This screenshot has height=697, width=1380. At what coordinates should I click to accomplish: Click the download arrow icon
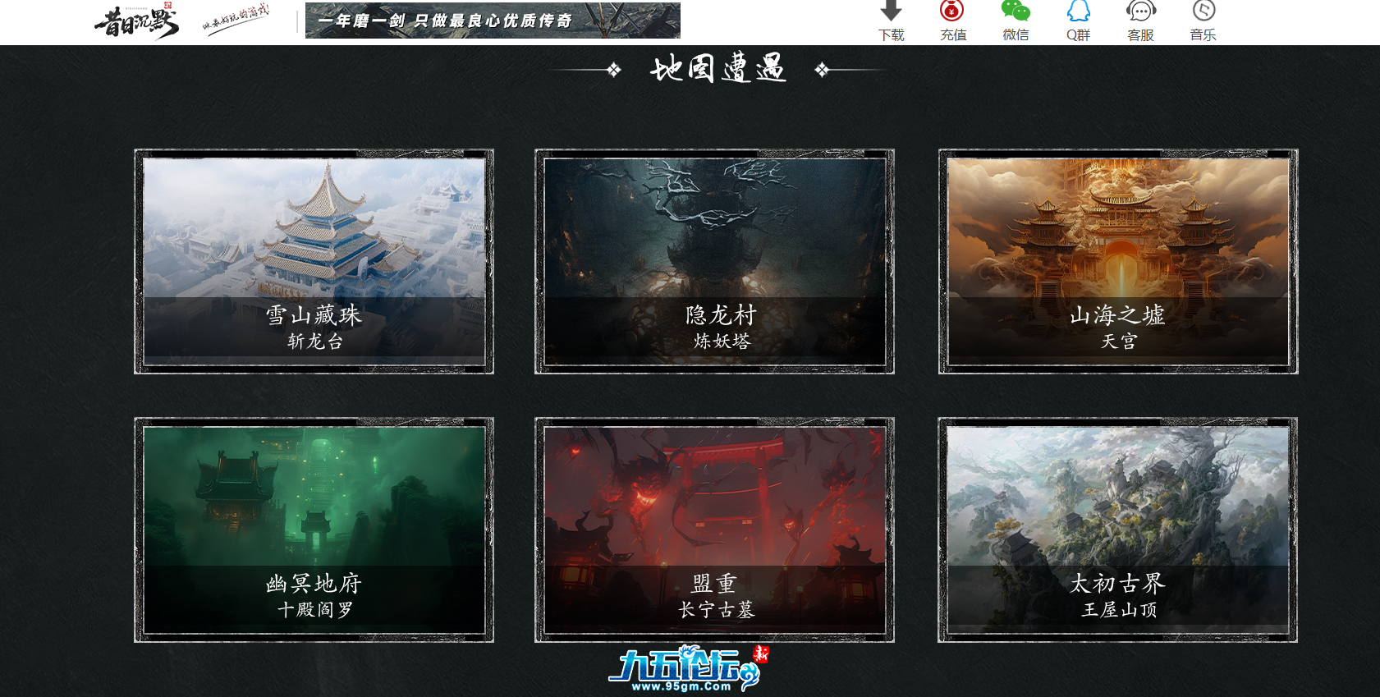[891, 11]
